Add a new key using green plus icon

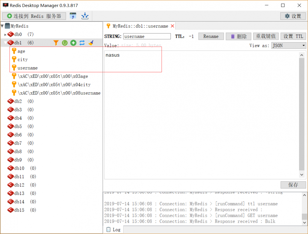coord(73,43)
